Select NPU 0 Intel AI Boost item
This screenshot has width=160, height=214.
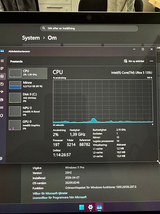27,111
